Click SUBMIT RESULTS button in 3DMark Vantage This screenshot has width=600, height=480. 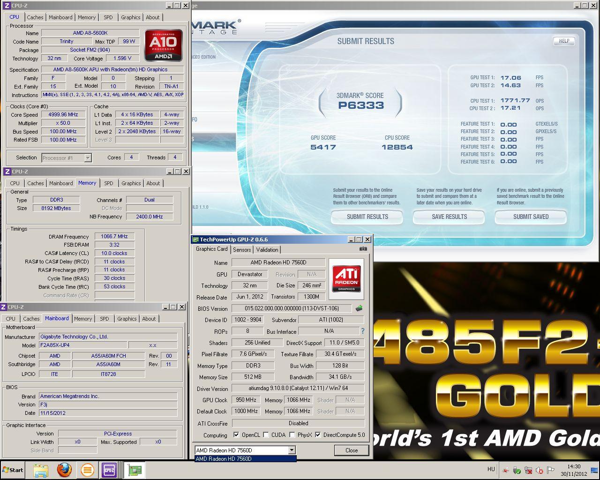point(367,217)
